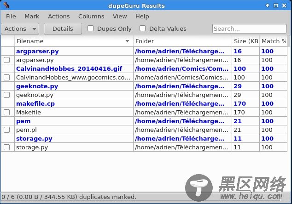Click the title bar up-arrow shade button
Image resolution: width=292 pixels, height=204 pixels.
coord(268,6)
